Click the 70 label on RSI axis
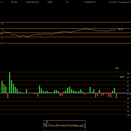 [2, 30]
